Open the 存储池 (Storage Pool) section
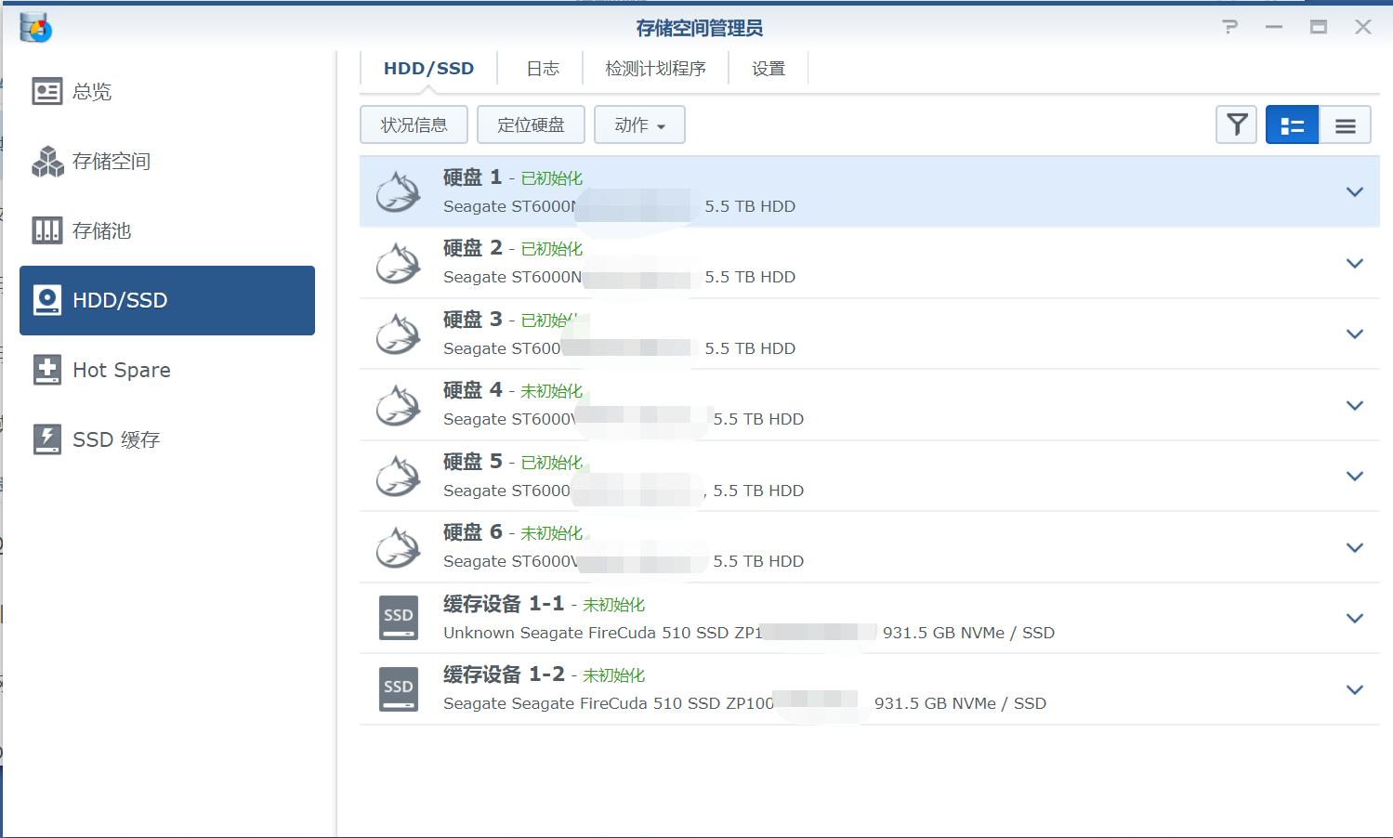This screenshot has height=838, width=1393. [x=102, y=230]
